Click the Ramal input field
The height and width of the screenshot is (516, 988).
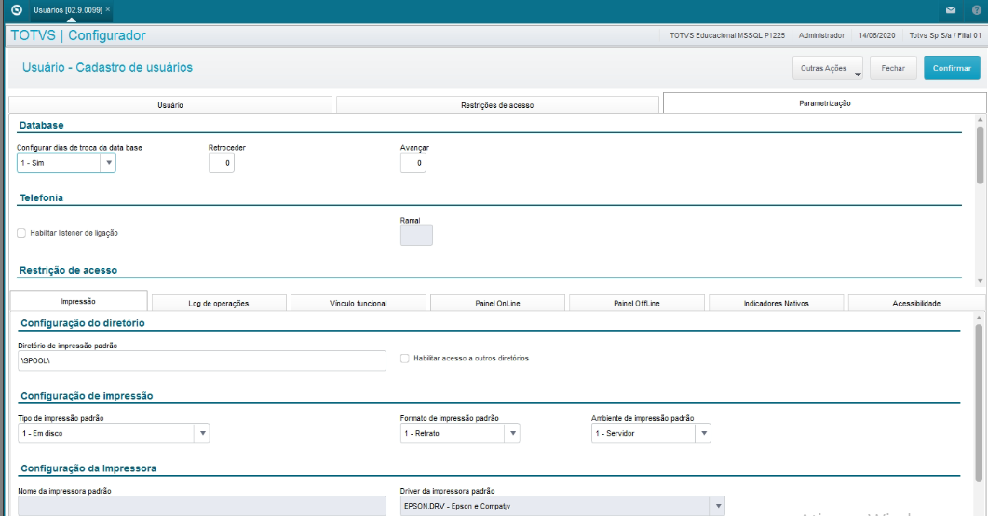click(x=416, y=236)
